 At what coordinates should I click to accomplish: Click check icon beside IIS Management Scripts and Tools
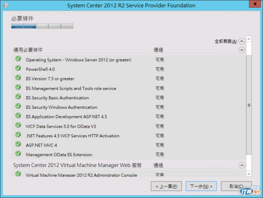pos(18,87)
